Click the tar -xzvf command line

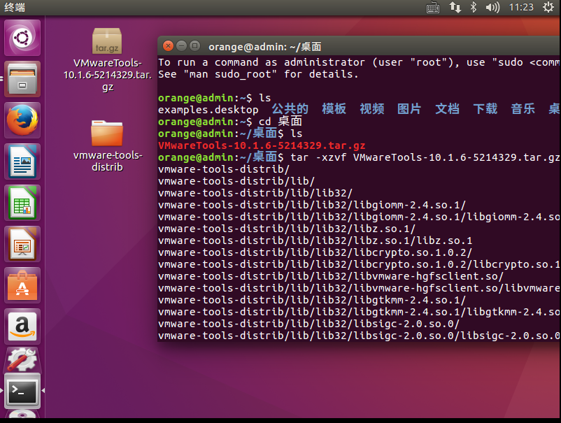click(x=359, y=157)
